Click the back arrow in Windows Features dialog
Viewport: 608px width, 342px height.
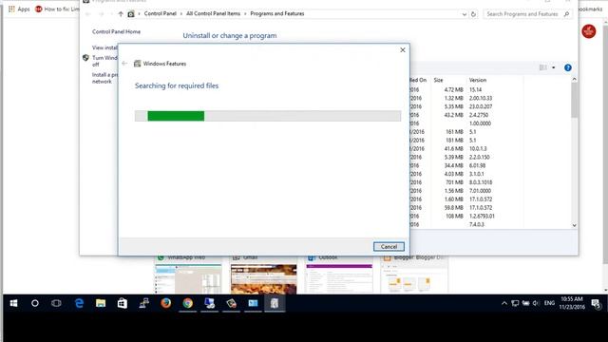[x=124, y=64]
